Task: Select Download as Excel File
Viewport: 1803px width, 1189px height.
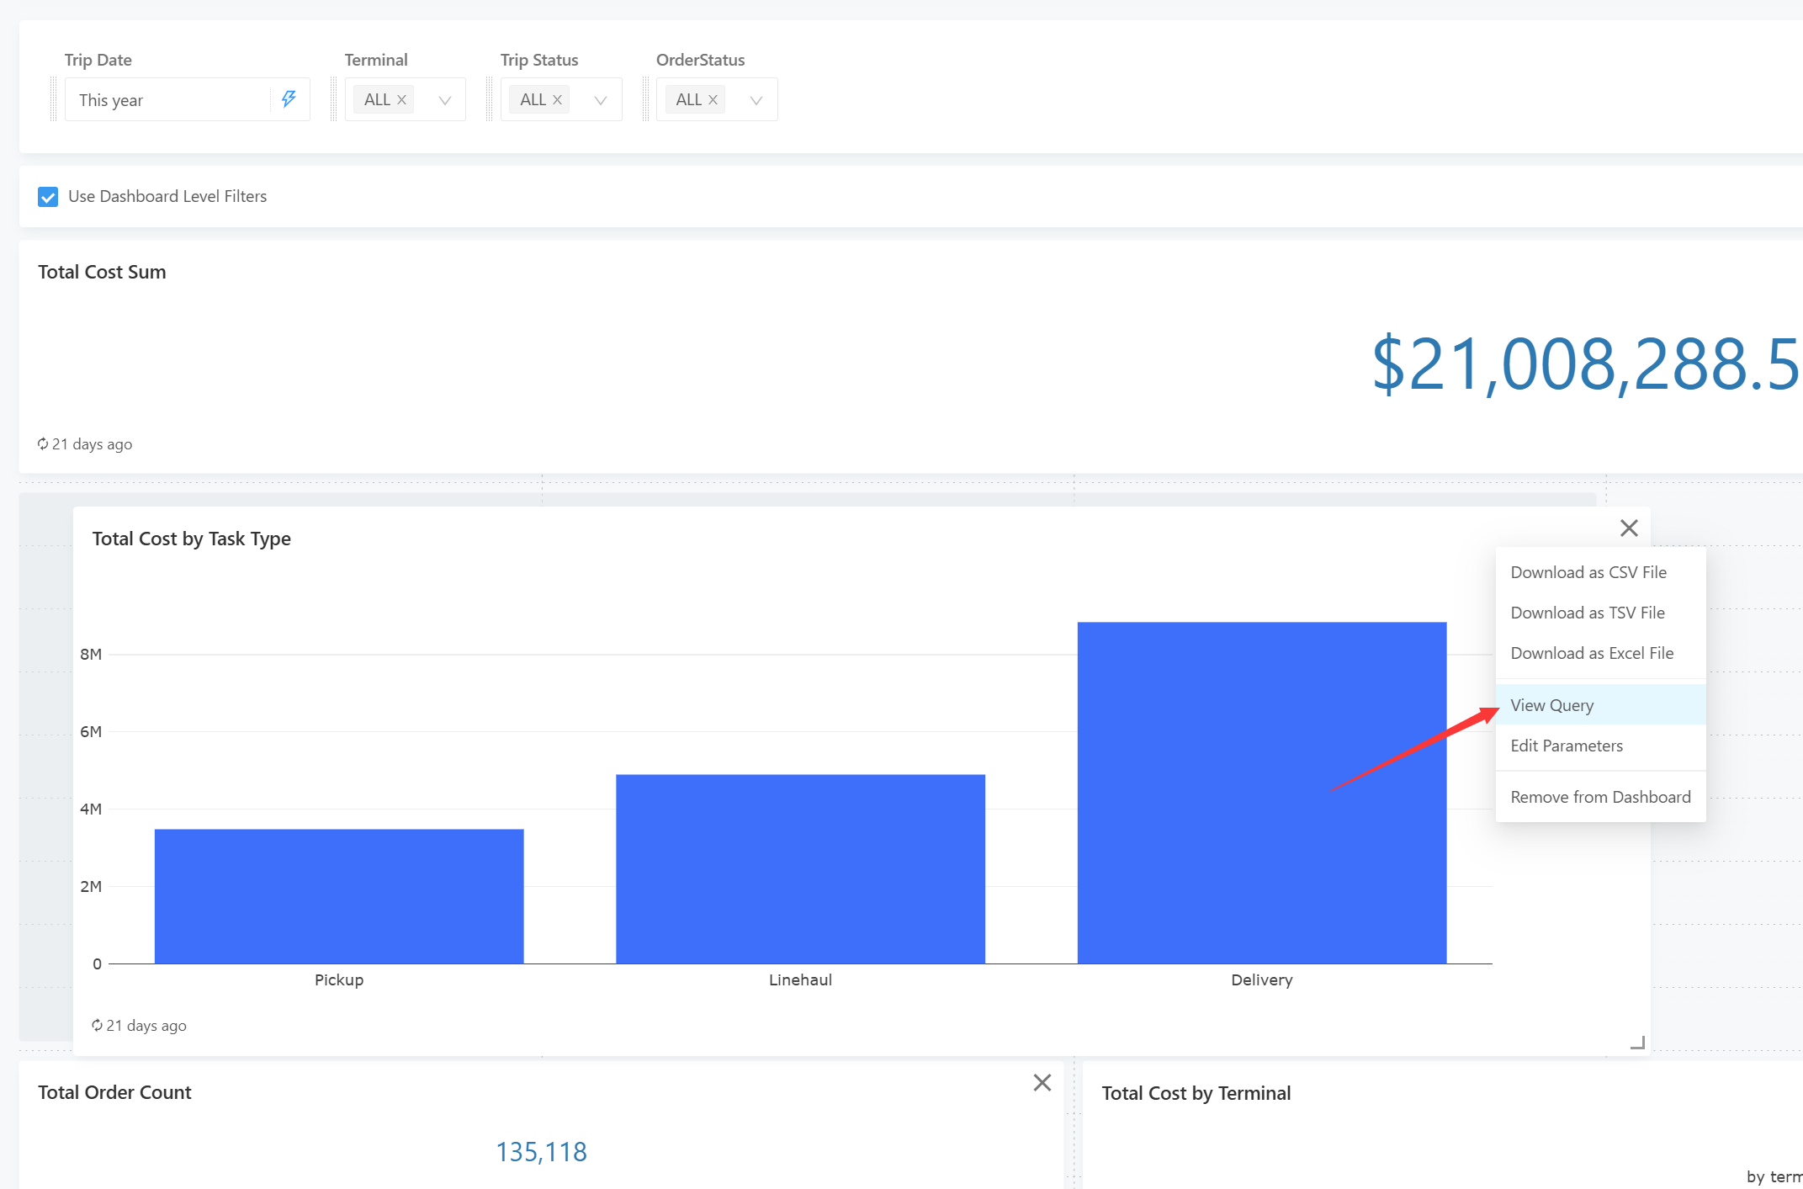Action: (1591, 653)
